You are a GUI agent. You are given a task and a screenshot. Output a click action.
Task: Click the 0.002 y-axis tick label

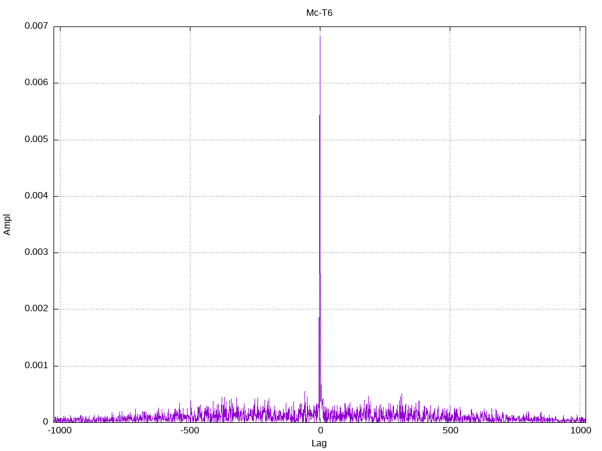click(x=36, y=309)
